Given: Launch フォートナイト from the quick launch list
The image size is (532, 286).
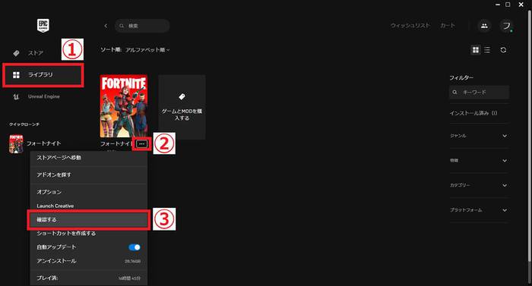Looking at the screenshot, I should [44, 143].
